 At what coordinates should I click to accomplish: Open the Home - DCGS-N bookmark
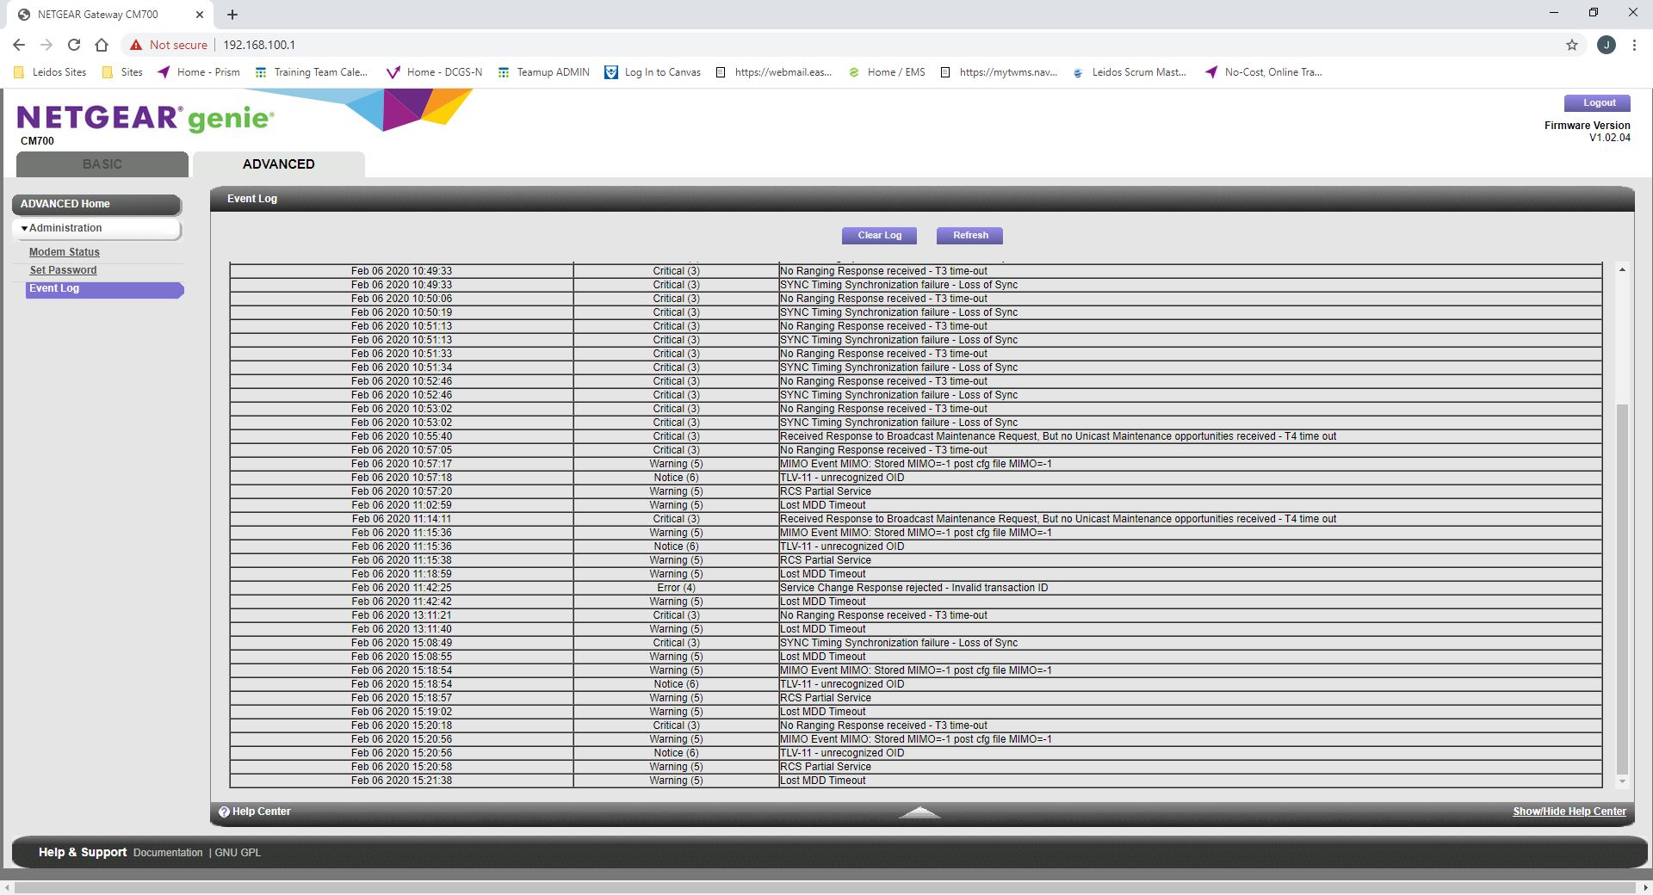pos(434,72)
